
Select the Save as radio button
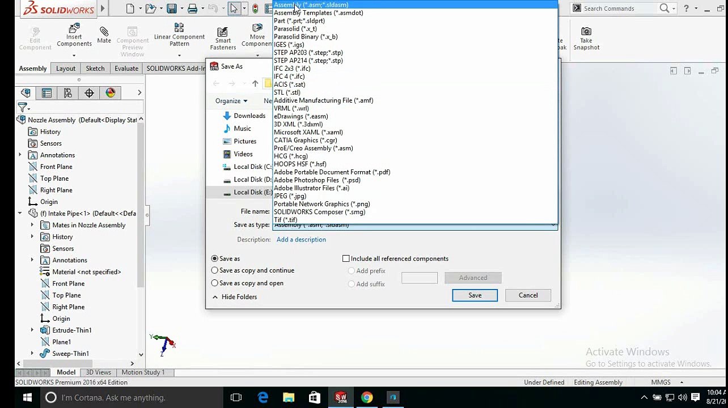tap(214, 258)
